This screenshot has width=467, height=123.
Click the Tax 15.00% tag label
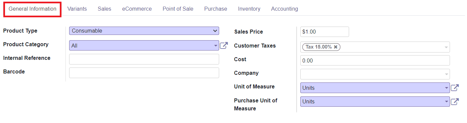click(x=319, y=47)
